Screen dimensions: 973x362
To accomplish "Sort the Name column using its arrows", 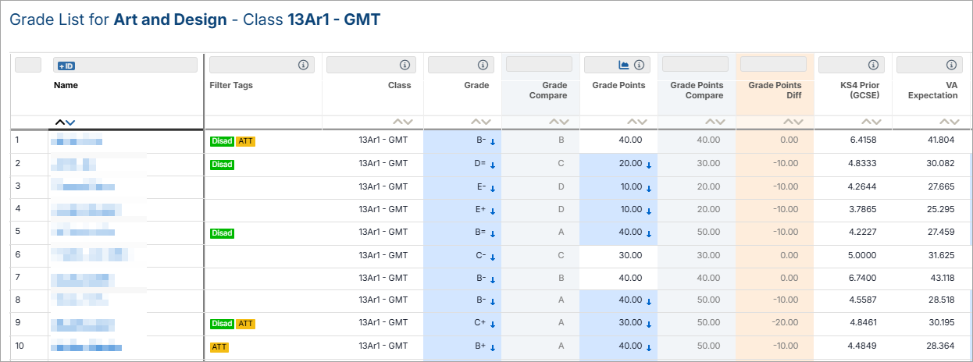I will 65,122.
